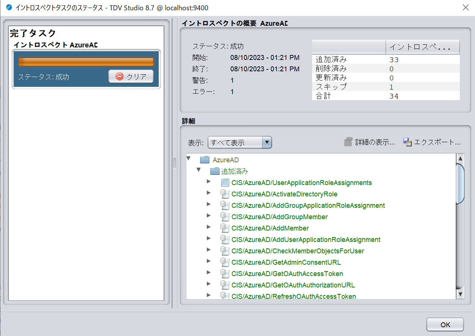Select the AzureAD root label in tree
Viewport: 475px width, 336px height.
pyautogui.click(x=226, y=160)
